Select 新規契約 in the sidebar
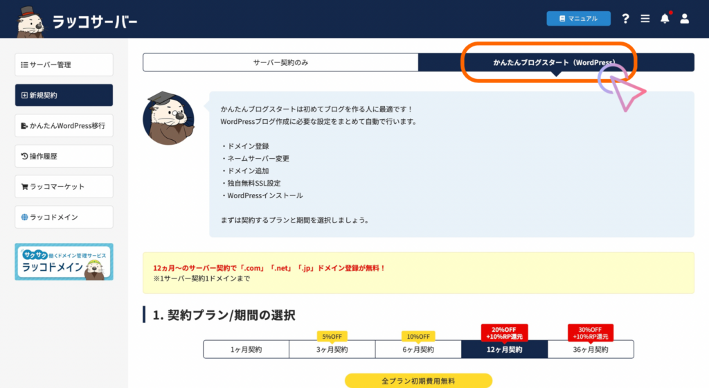Viewport: 709px width, 388px height. [x=64, y=96]
